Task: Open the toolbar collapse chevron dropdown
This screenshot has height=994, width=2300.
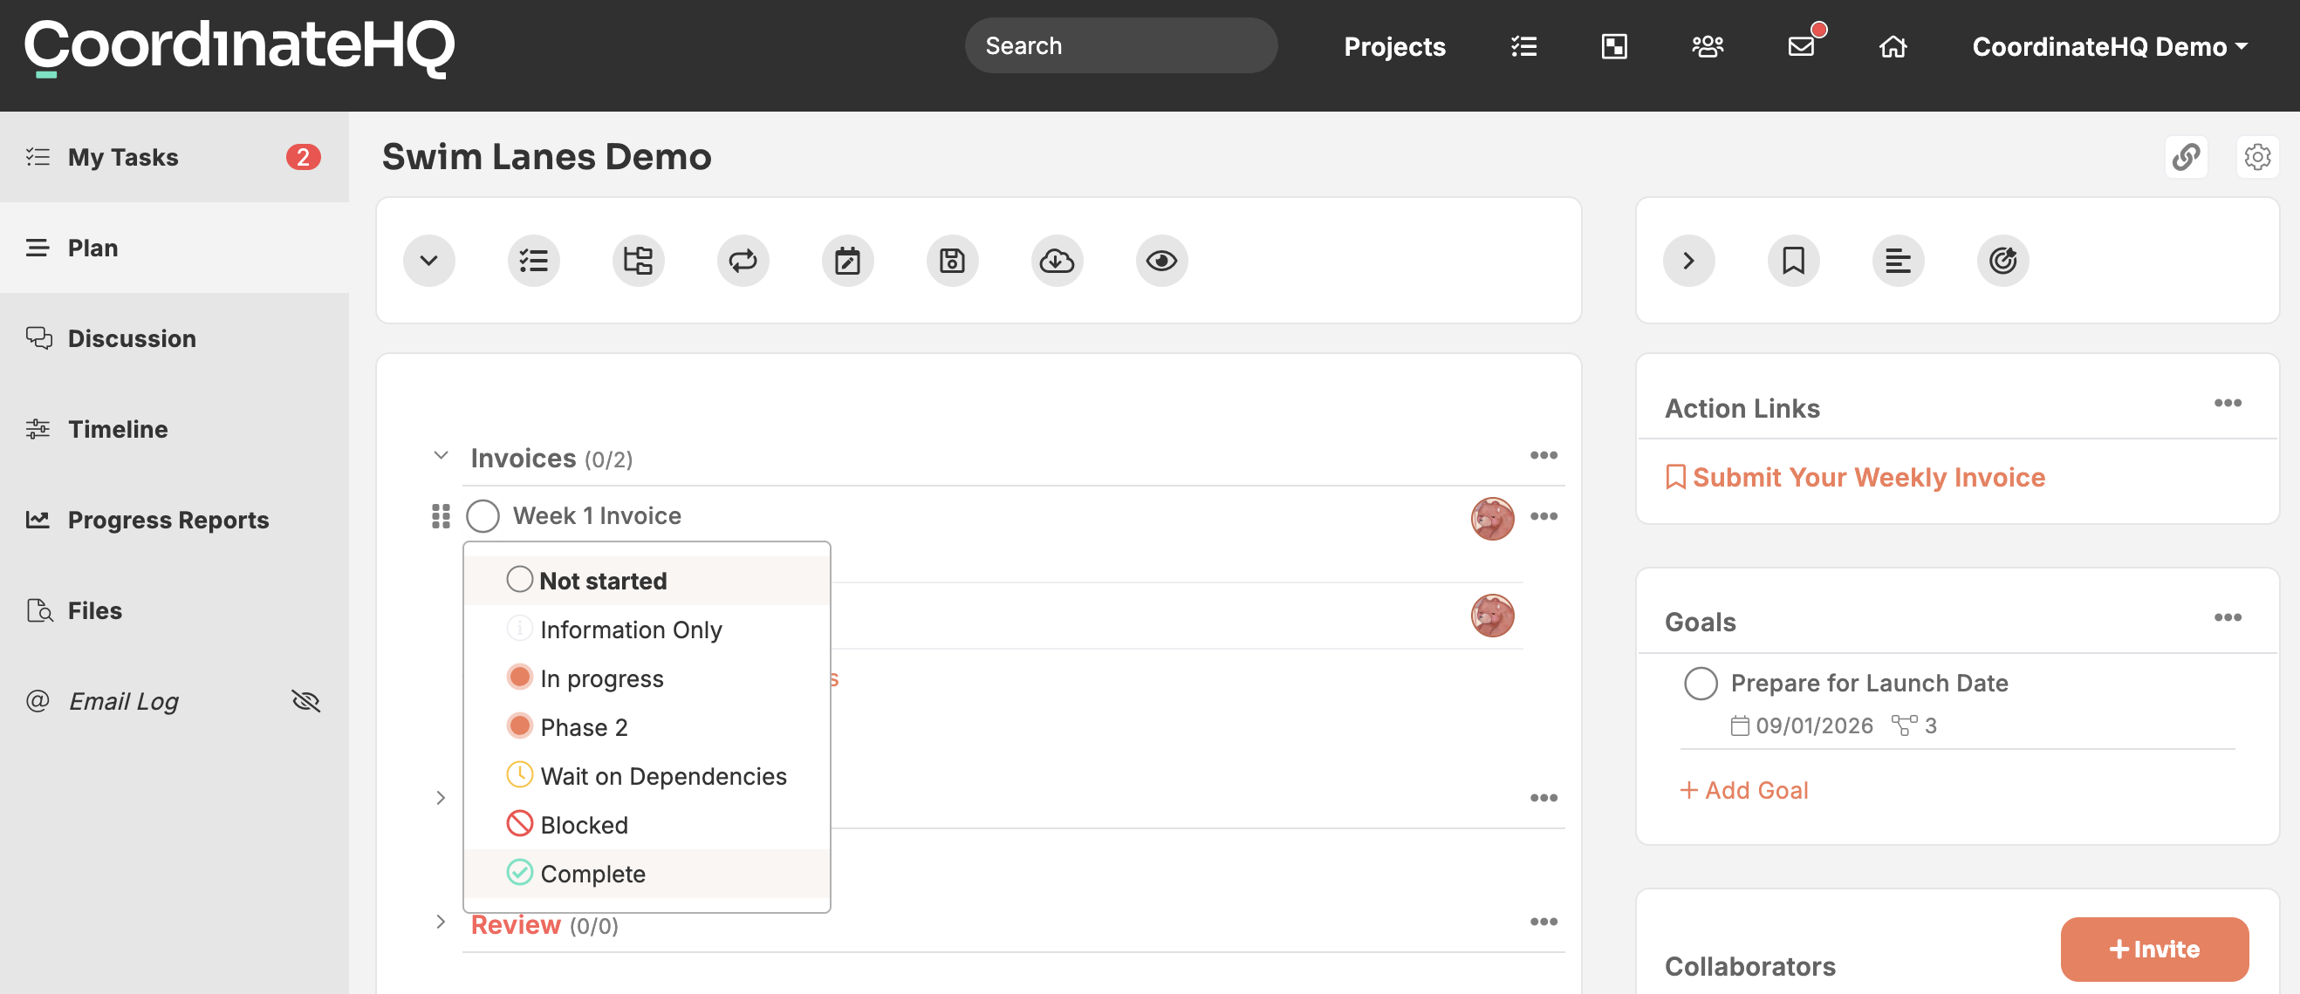Action: [x=428, y=261]
